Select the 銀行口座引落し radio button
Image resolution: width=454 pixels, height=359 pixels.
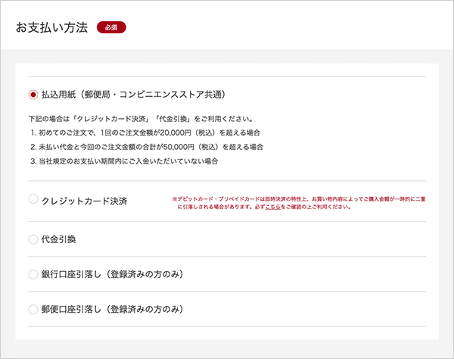click(33, 274)
